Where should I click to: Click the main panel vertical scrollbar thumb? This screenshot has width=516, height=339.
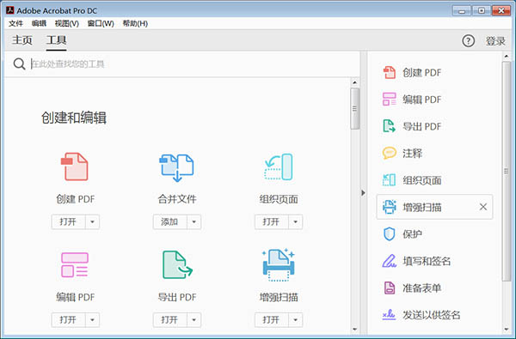tap(354, 108)
